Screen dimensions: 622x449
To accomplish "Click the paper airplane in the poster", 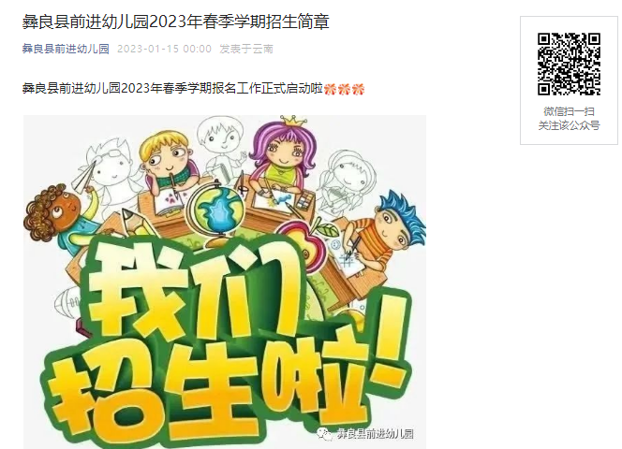I will 85,177.
